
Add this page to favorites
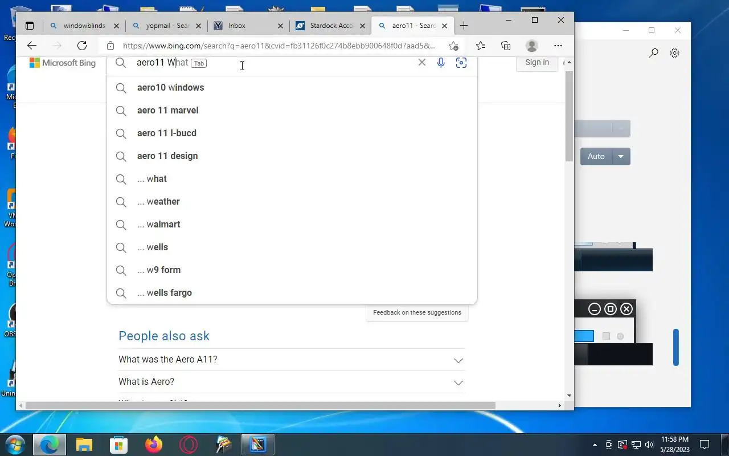[x=453, y=46]
